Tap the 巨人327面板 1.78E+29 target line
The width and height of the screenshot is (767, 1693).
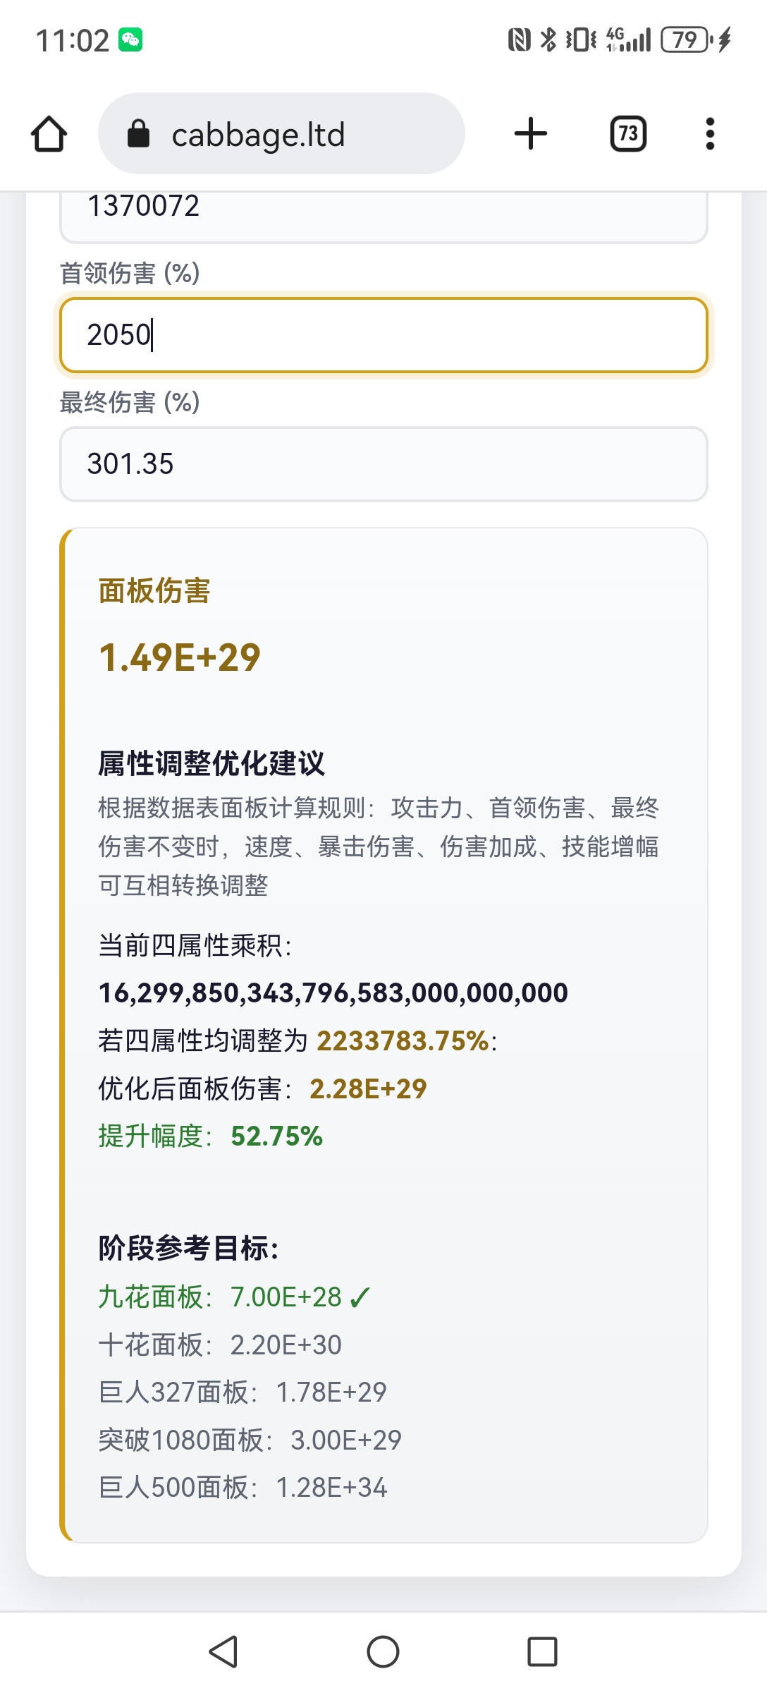point(243,1392)
